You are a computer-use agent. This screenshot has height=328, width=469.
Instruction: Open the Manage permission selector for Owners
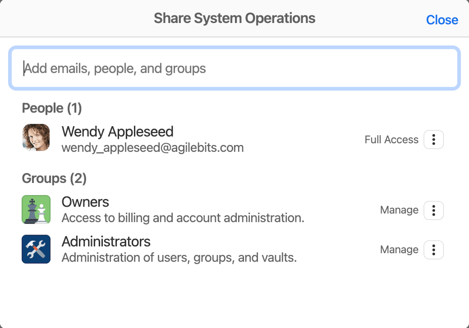399,210
